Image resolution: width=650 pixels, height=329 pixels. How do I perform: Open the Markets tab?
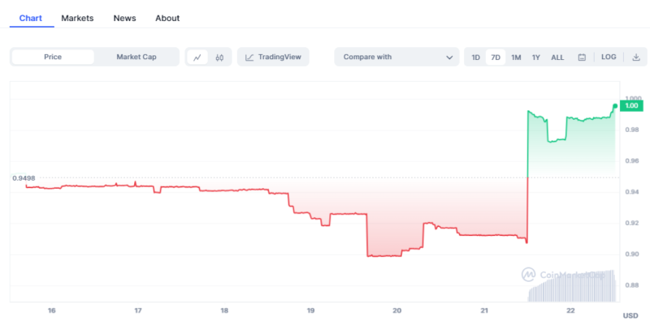point(77,18)
